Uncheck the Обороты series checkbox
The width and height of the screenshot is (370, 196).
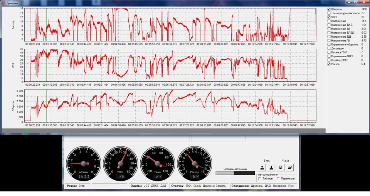329,9
